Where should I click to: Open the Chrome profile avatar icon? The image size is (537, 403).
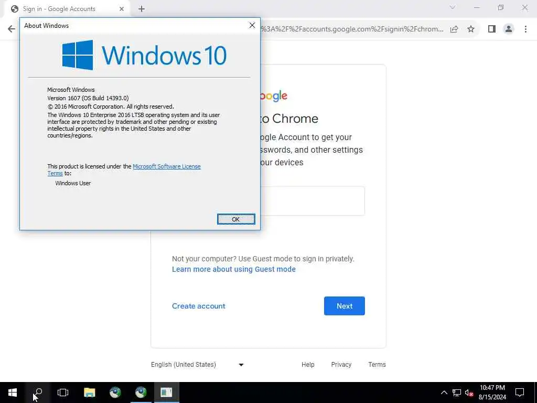509,29
